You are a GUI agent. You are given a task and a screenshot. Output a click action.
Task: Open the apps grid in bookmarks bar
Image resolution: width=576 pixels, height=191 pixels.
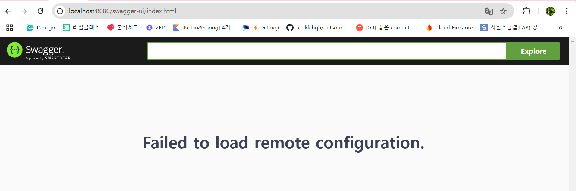[10, 28]
